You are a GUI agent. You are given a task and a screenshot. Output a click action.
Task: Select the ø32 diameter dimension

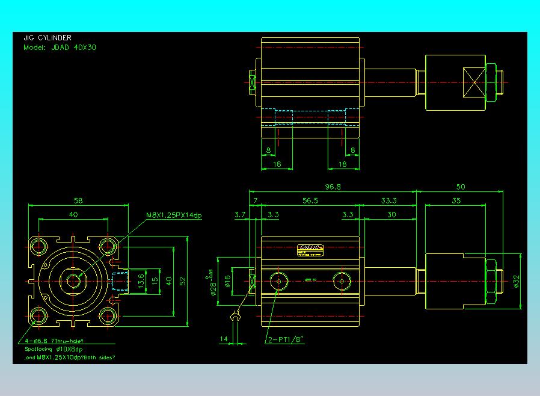coord(516,281)
